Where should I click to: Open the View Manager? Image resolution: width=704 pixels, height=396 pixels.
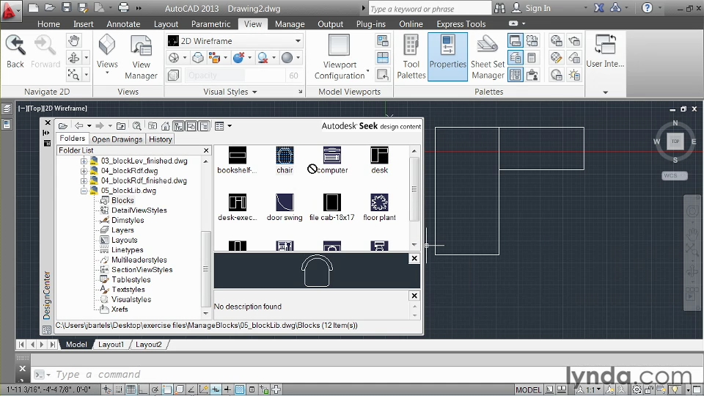pos(141,57)
